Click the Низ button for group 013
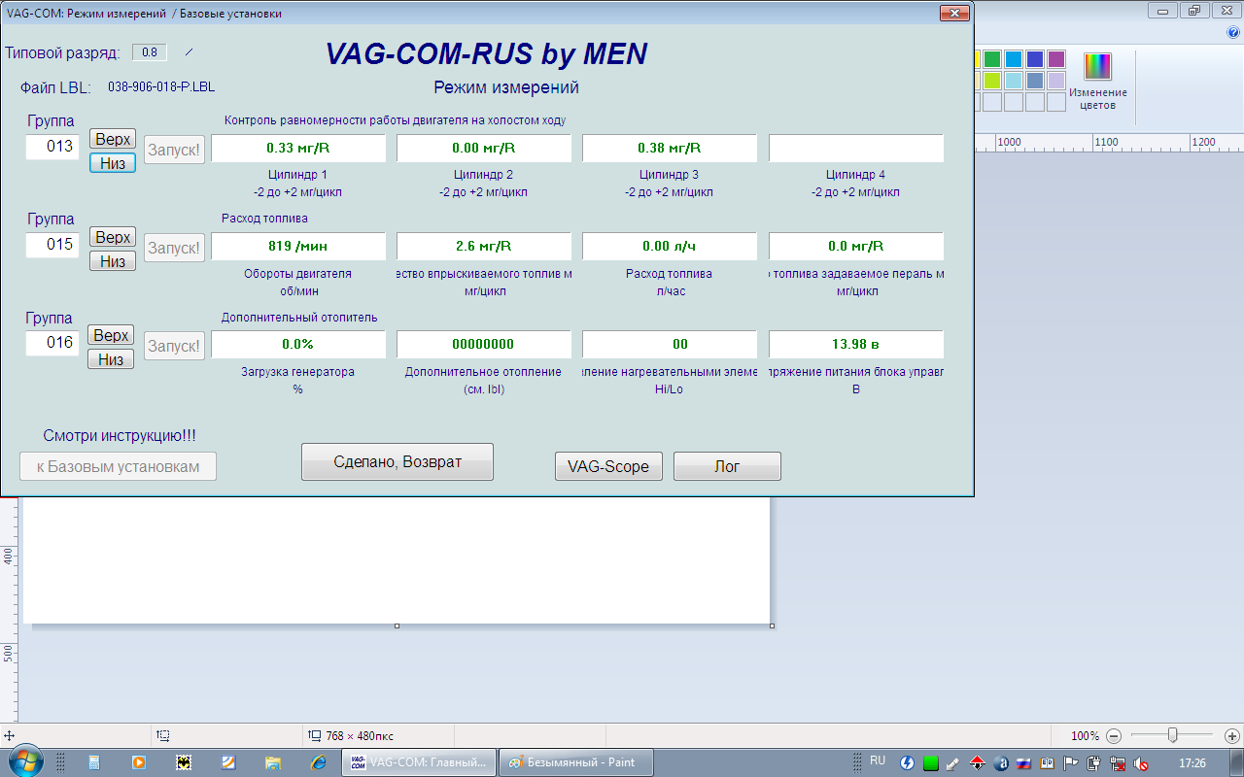Screen dimensions: 1244x777 click(x=113, y=163)
